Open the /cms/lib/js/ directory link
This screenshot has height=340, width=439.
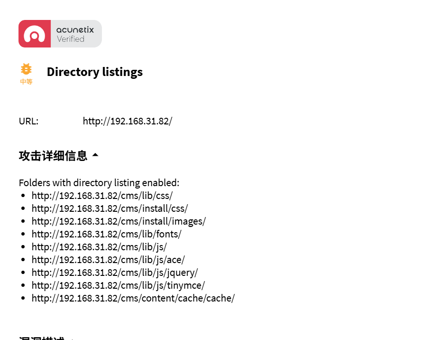point(99,247)
